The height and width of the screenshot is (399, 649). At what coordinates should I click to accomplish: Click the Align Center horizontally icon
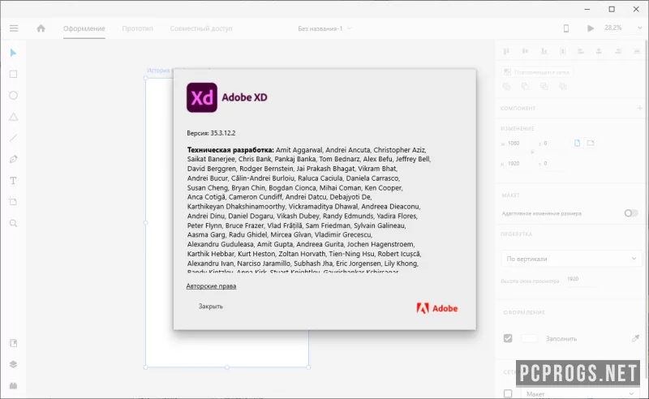click(599, 51)
